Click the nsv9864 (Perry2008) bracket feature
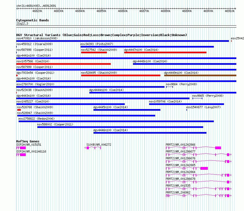This screenshot has height=211, width=244. point(169,87)
